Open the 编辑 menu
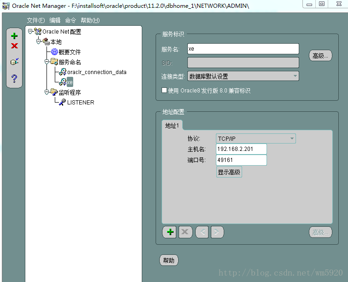The image size is (348, 282). (55, 20)
